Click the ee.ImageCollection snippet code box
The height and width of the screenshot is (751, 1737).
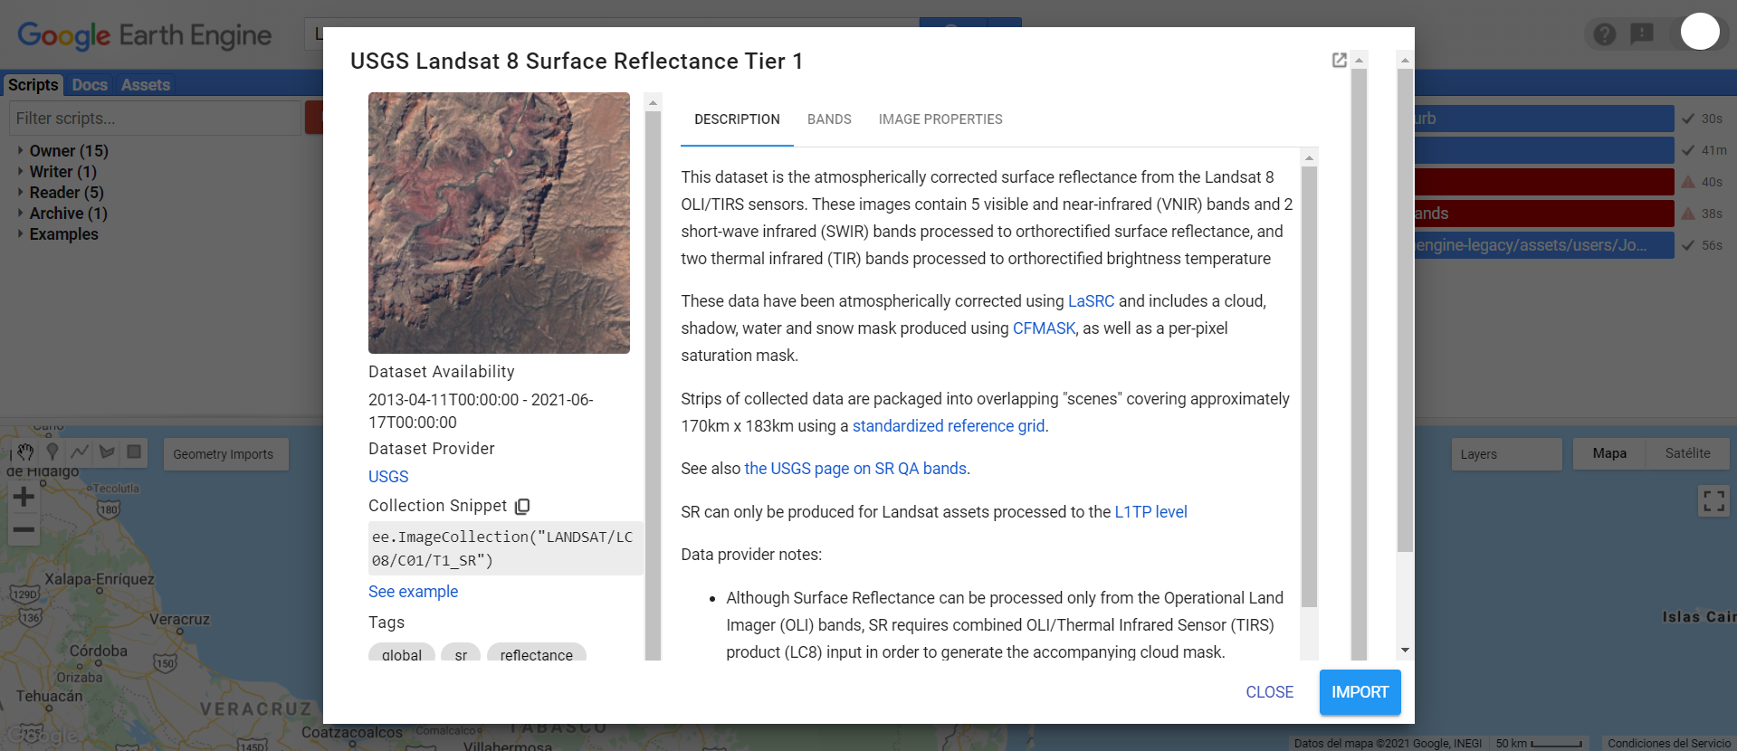pos(506,548)
